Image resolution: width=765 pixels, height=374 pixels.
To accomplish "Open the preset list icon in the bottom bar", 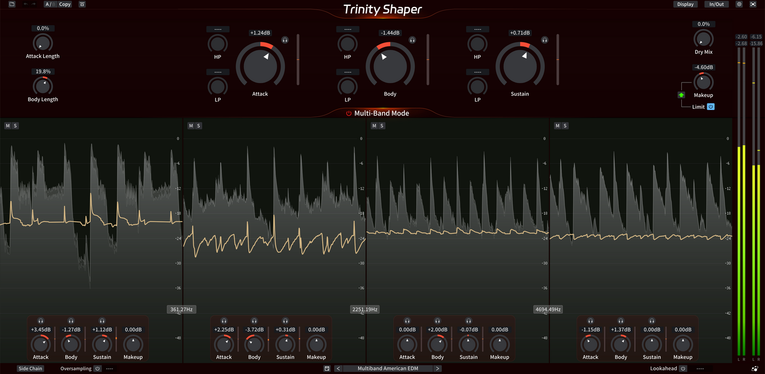I will [327, 368].
